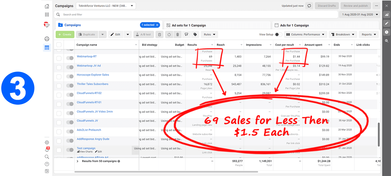Open the all tools grid menu
This screenshot has height=176, width=391.
(47, 14)
